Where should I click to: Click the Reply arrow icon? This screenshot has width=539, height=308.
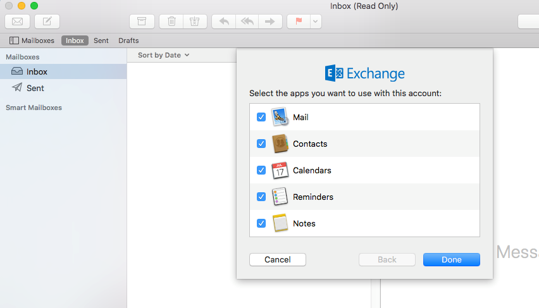(223, 21)
